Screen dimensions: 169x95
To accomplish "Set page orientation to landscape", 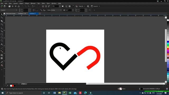I will (x=37, y=10).
